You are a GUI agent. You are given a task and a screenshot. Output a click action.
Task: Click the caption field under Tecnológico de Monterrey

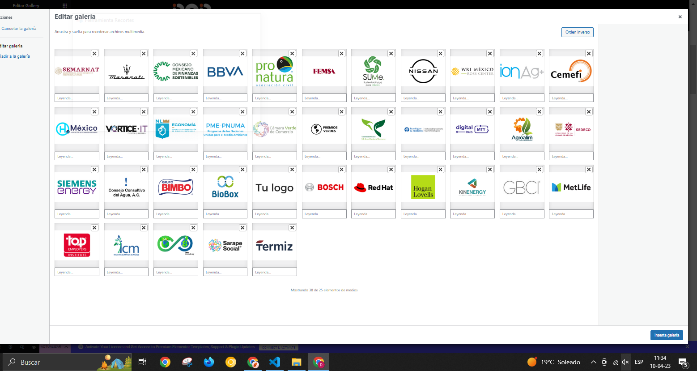tap(423, 156)
